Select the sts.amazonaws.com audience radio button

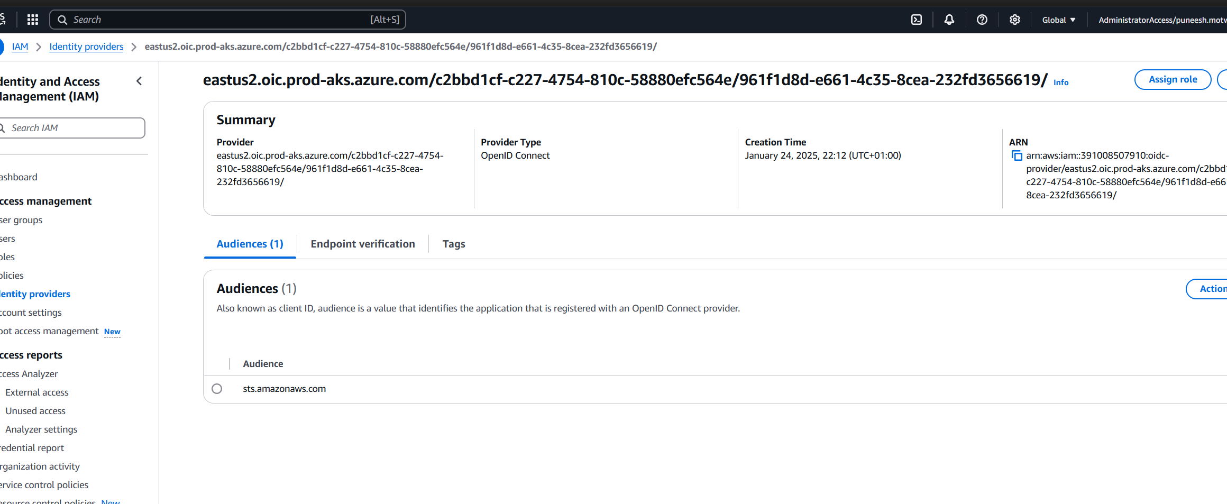click(217, 389)
